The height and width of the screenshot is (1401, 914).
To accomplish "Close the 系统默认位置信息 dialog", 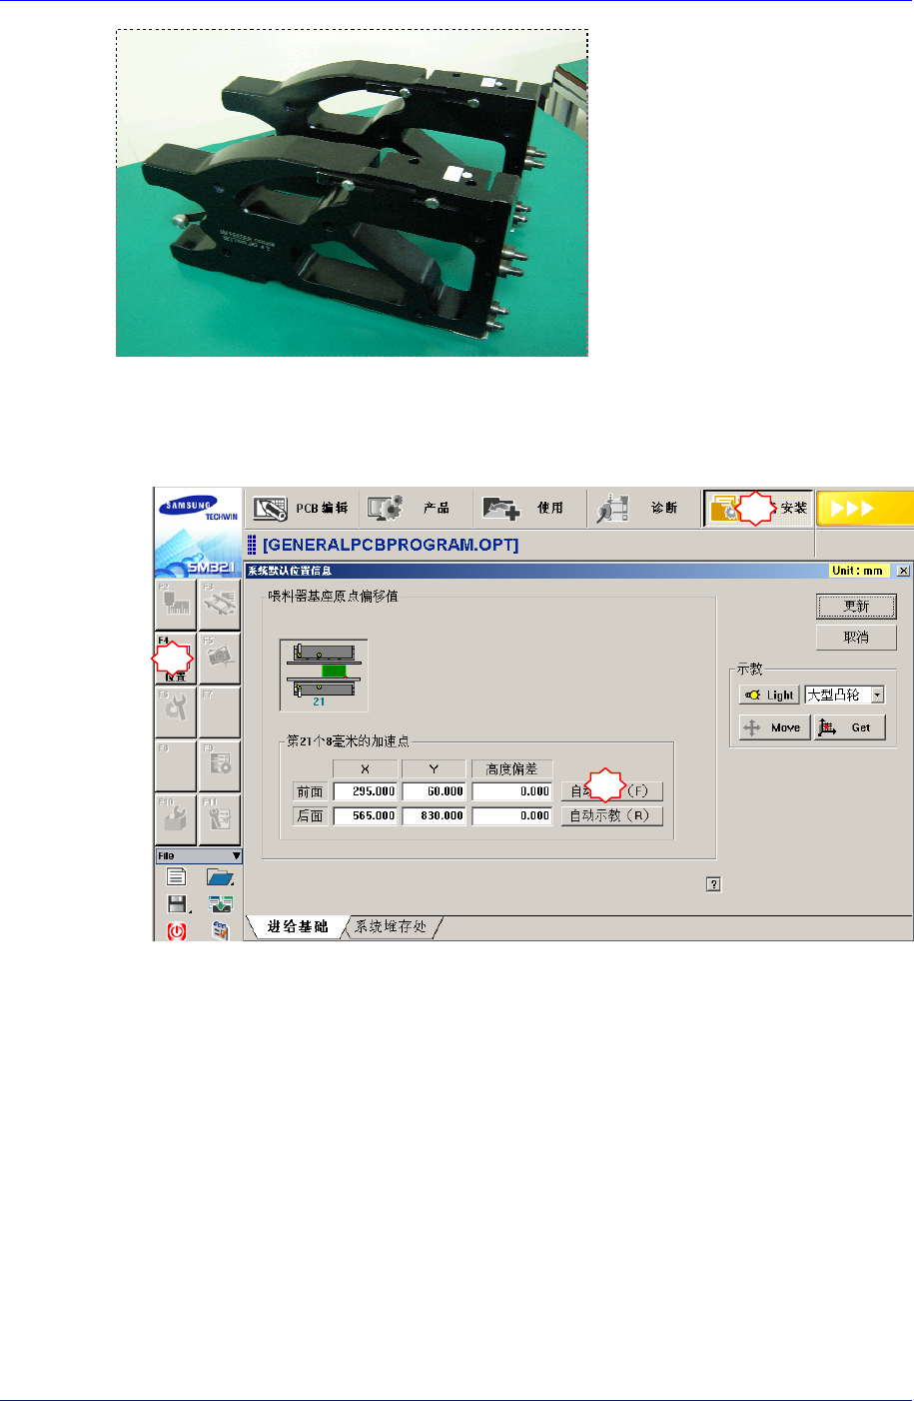I will tap(903, 571).
